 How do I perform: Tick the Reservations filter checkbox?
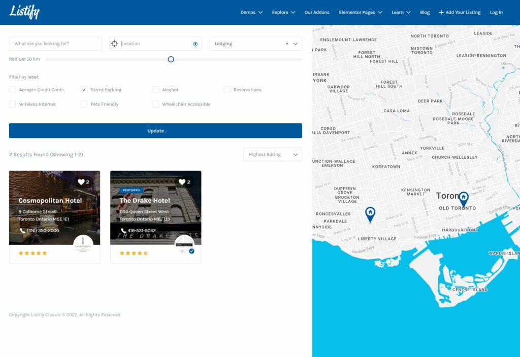click(227, 90)
